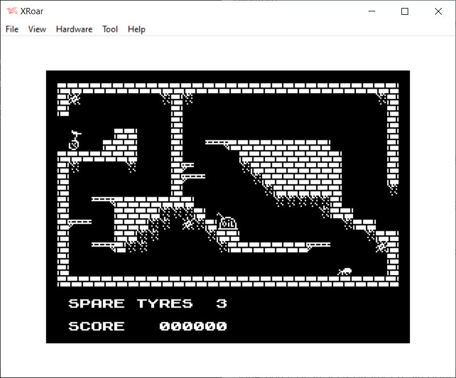Click the cobweb in the top-left corner
Screen dimensions: 456x378
[x=74, y=99]
